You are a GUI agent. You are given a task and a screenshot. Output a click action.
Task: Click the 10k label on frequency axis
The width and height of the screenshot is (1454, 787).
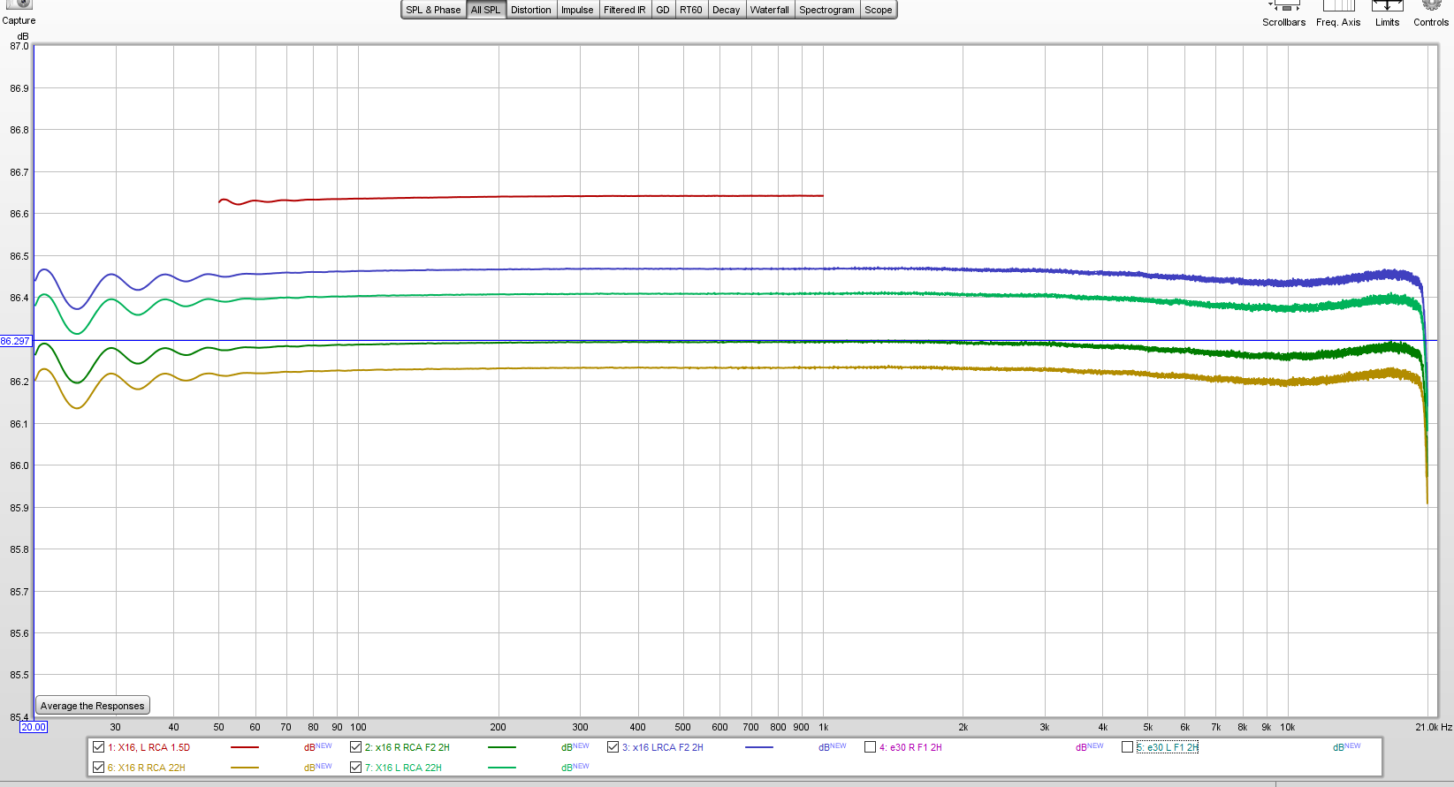tap(1288, 727)
